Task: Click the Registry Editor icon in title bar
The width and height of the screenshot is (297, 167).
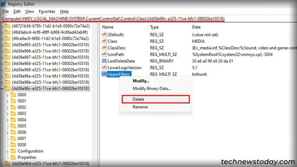Action: (x=3, y=4)
